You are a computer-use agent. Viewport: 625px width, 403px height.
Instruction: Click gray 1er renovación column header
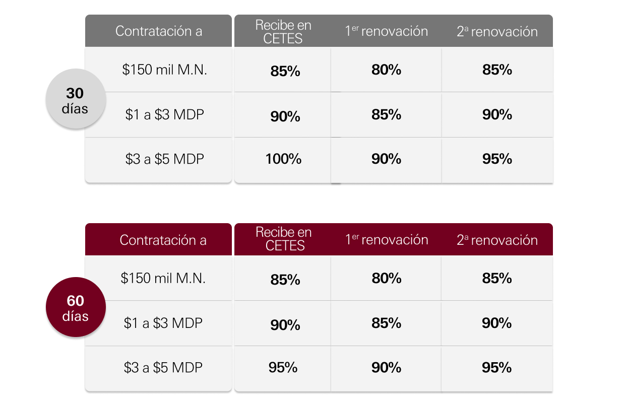(387, 31)
